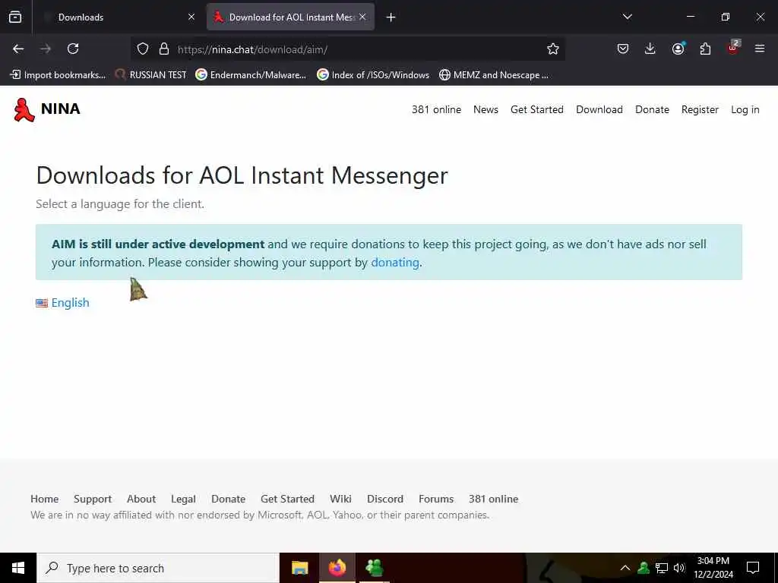This screenshot has height=583, width=778.
Task: Reload the page with the refresh icon
Action: pos(73,49)
